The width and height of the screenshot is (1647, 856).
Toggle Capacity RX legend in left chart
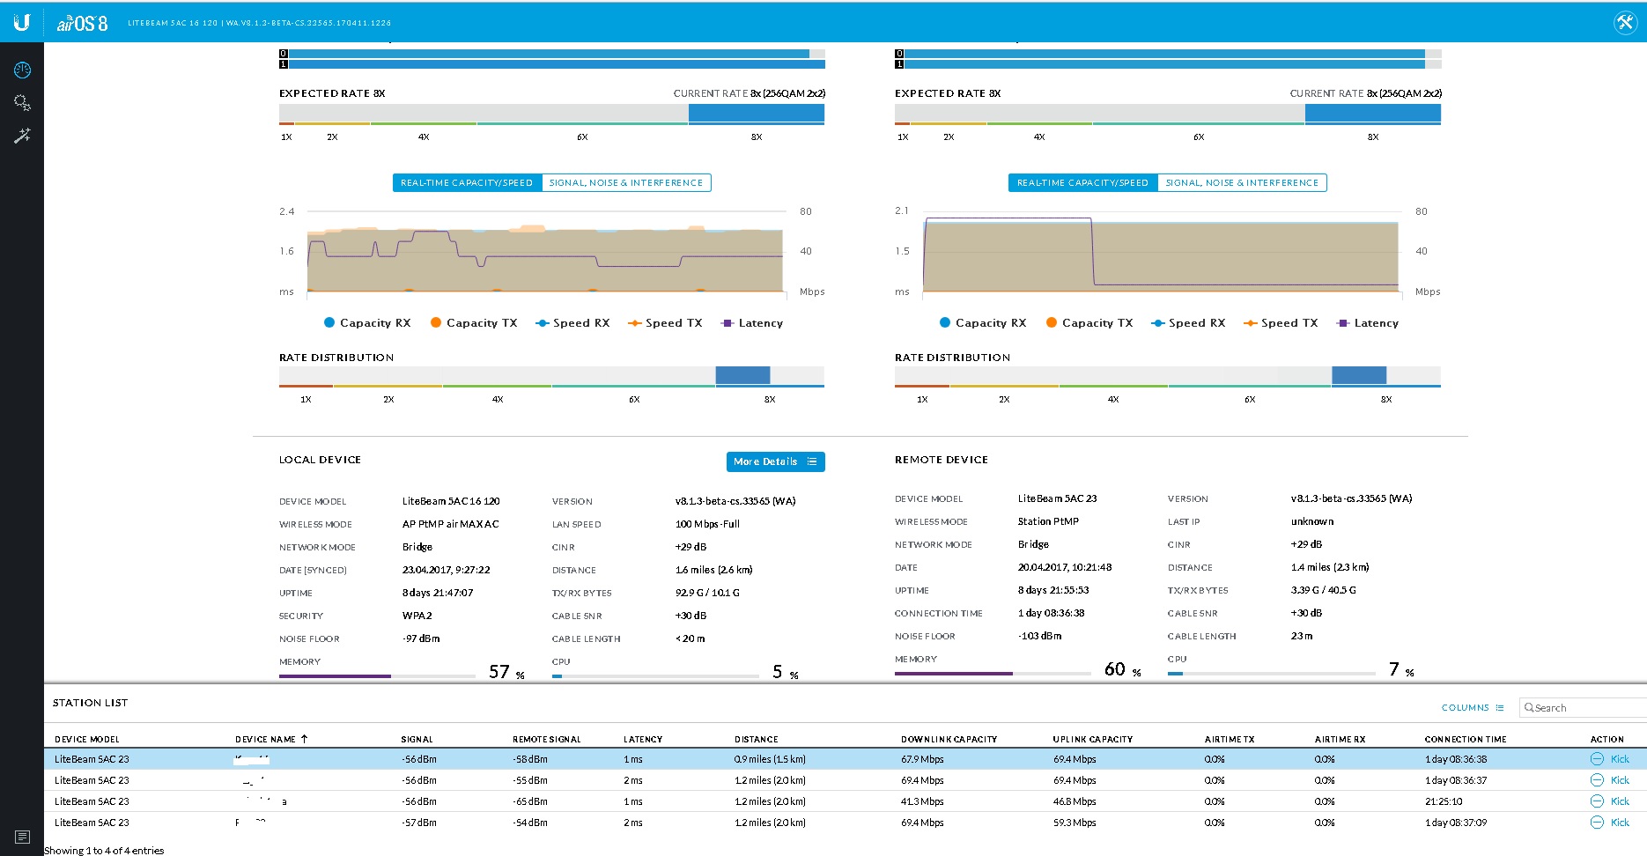[x=367, y=323]
